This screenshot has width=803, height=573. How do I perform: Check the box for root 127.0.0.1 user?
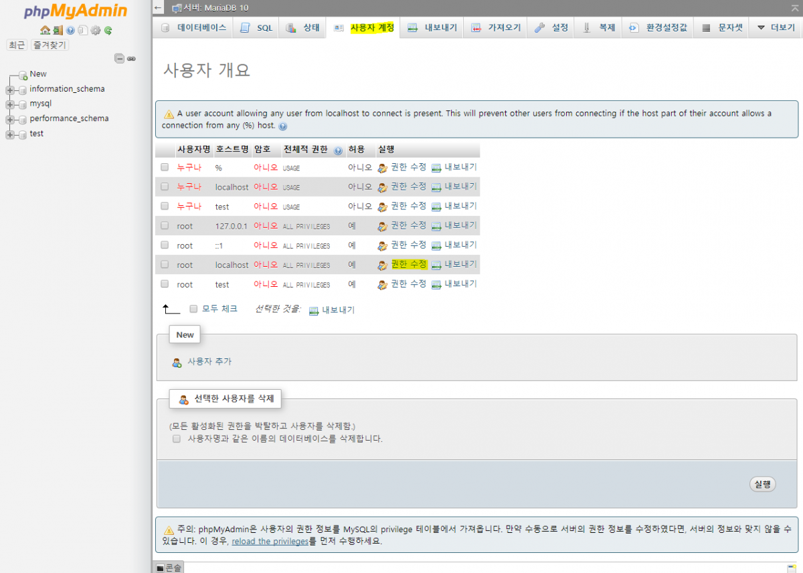[165, 225]
